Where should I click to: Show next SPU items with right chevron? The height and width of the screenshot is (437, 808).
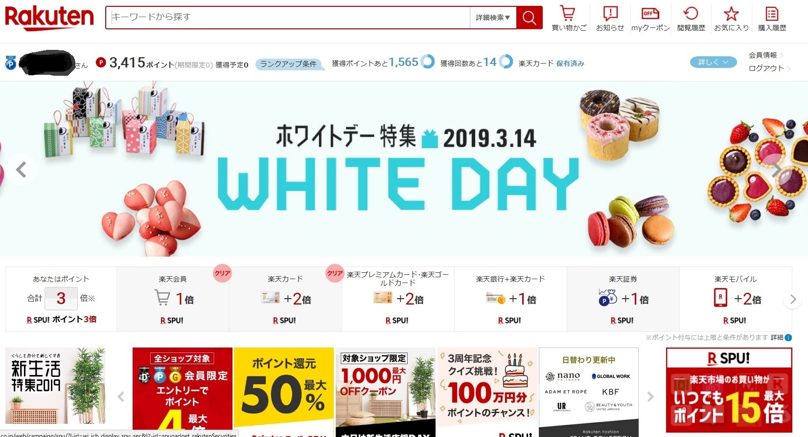(793, 299)
